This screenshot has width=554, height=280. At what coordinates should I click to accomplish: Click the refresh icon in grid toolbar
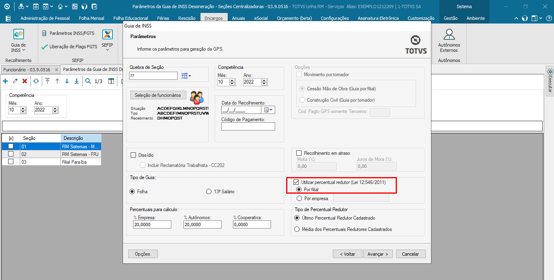click(x=36, y=81)
